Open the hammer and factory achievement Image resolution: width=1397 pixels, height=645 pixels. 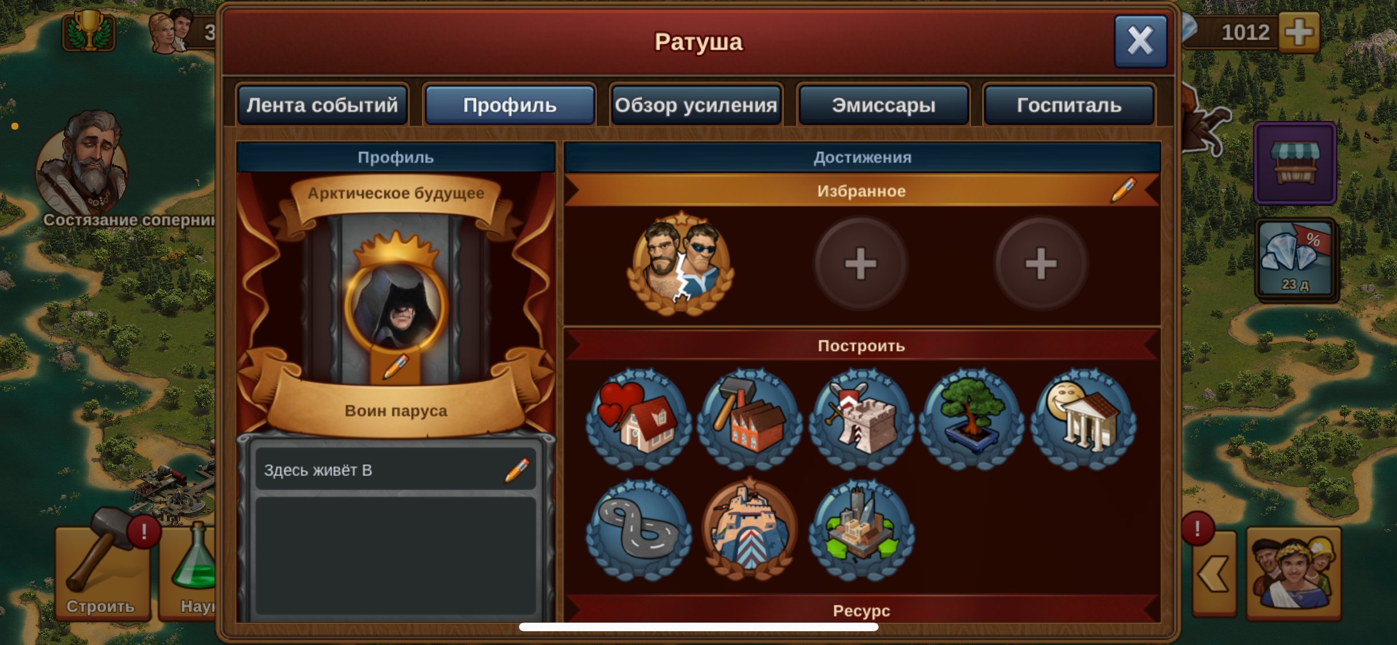750,420
